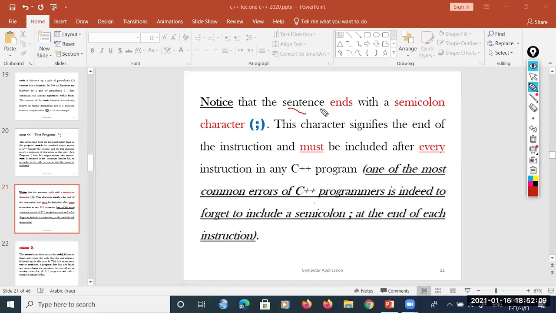This screenshot has height=313, width=556.
Task: Start slideshow from beginning in Quick Access
Action: coord(53,7)
